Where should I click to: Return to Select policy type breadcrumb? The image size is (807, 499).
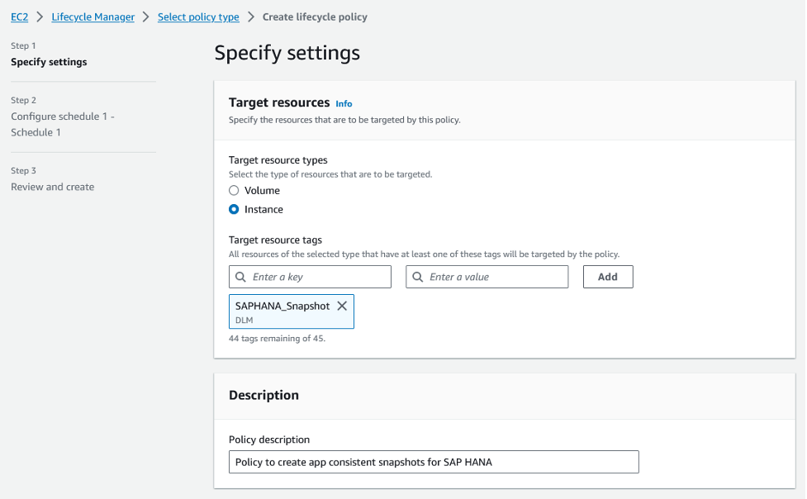coord(198,17)
